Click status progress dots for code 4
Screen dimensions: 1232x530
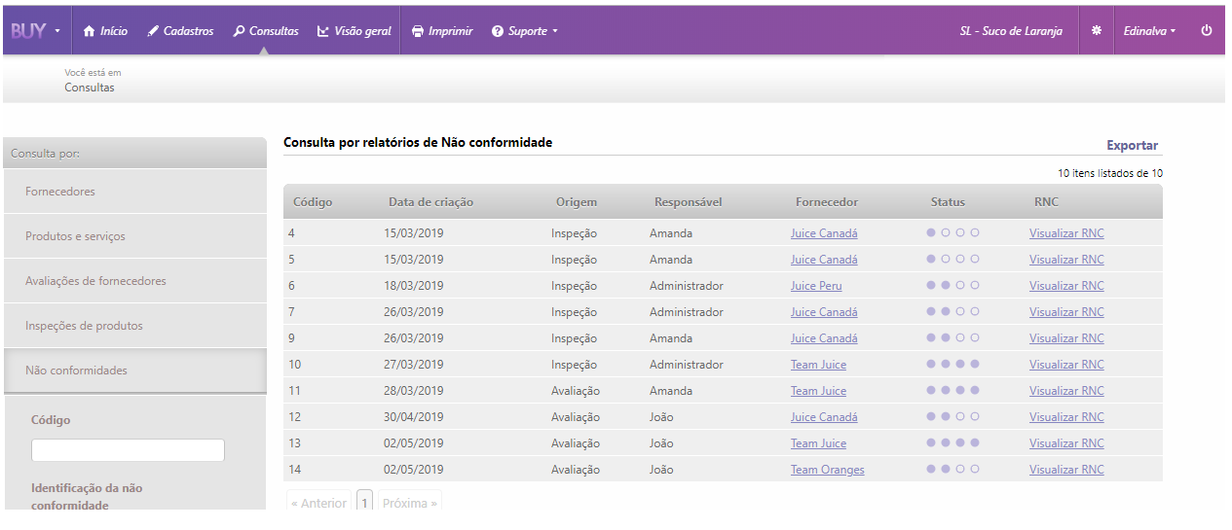[952, 232]
